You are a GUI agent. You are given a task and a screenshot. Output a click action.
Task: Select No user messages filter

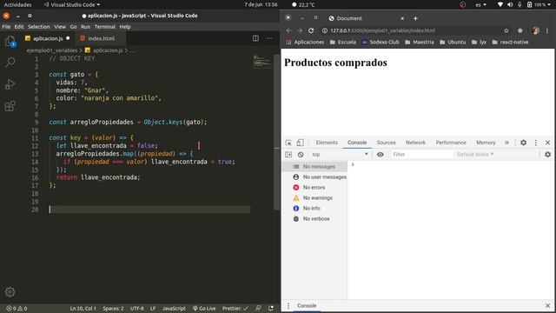click(314, 176)
